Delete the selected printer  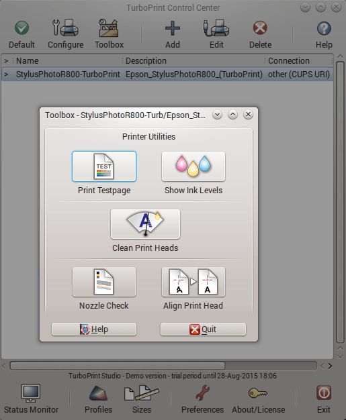click(x=260, y=35)
